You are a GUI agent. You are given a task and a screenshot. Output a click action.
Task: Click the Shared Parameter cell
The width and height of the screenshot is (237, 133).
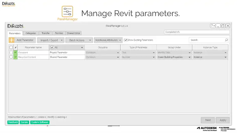pyautogui.click(x=67, y=57)
